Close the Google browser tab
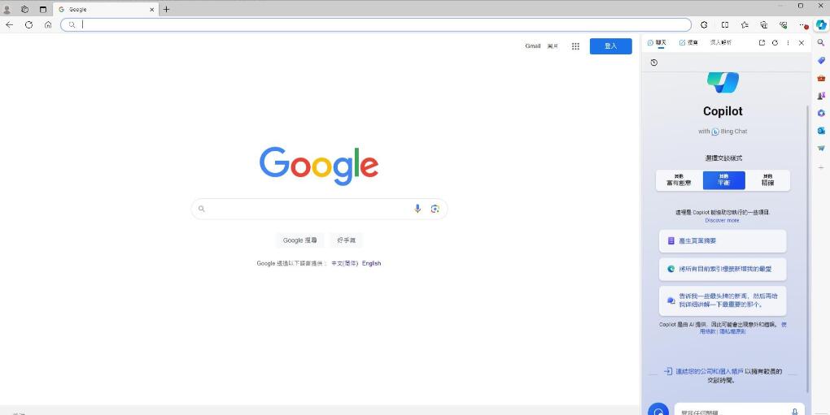830x415 pixels. (x=152, y=10)
